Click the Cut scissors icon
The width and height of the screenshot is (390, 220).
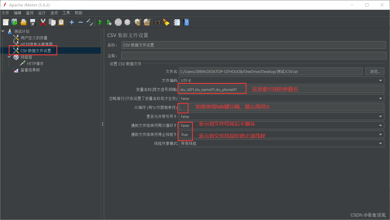[43, 22]
